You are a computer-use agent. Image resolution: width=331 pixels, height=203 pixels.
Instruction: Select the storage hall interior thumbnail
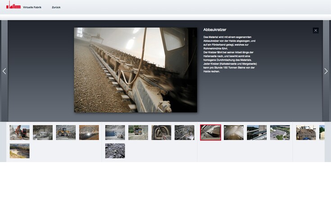pos(234,132)
